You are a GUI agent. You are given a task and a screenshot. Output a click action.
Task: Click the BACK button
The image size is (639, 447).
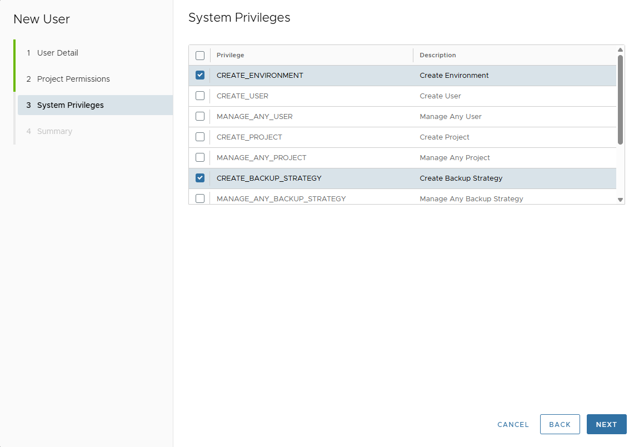tap(560, 424)
